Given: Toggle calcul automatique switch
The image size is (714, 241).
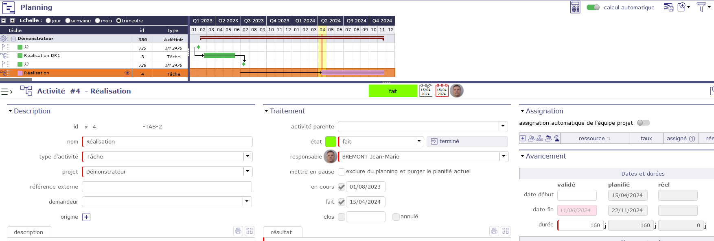Looking at the screenshot, I should [593, 7].
